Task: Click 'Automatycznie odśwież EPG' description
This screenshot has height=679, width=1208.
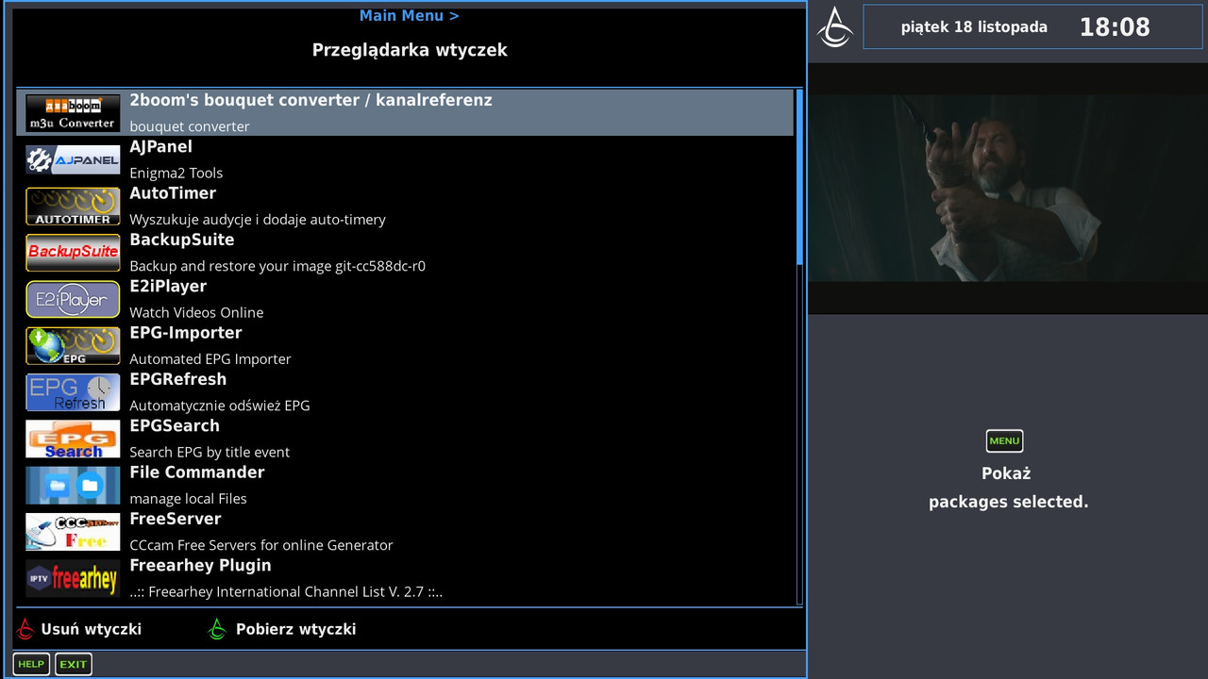Action: [219, 406]
